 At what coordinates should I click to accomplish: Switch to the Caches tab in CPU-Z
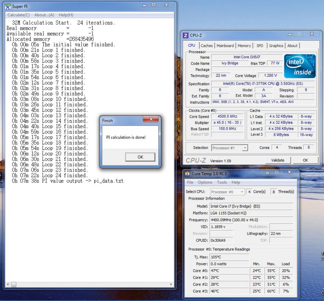click(x=207, y=46)
